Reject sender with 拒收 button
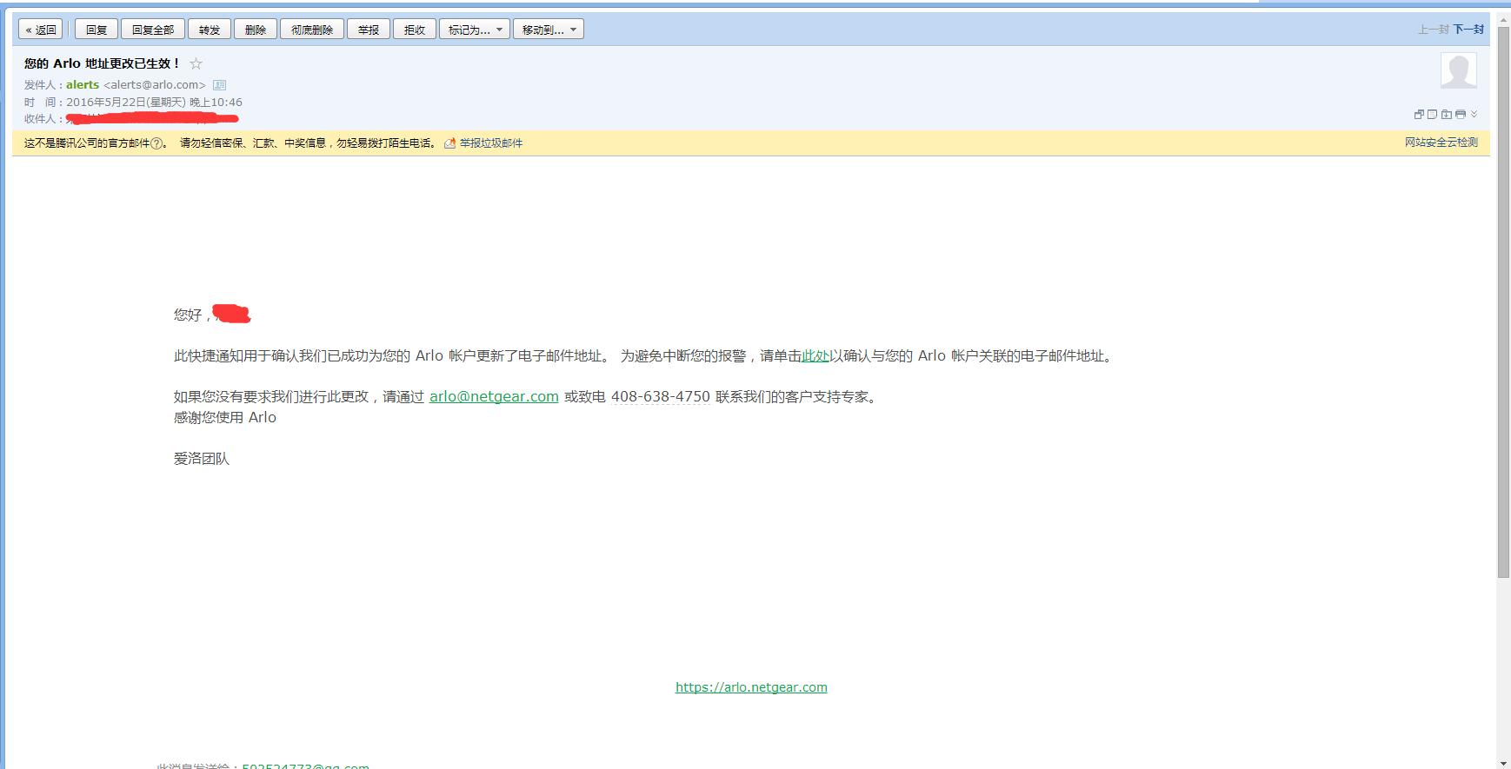Viewport: 1511px width, 769px height. point(415,30)
